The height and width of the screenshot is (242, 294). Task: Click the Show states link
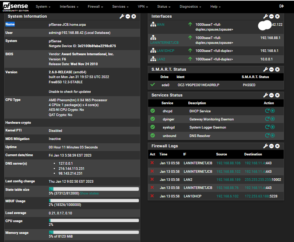click(x=89, y=193)
